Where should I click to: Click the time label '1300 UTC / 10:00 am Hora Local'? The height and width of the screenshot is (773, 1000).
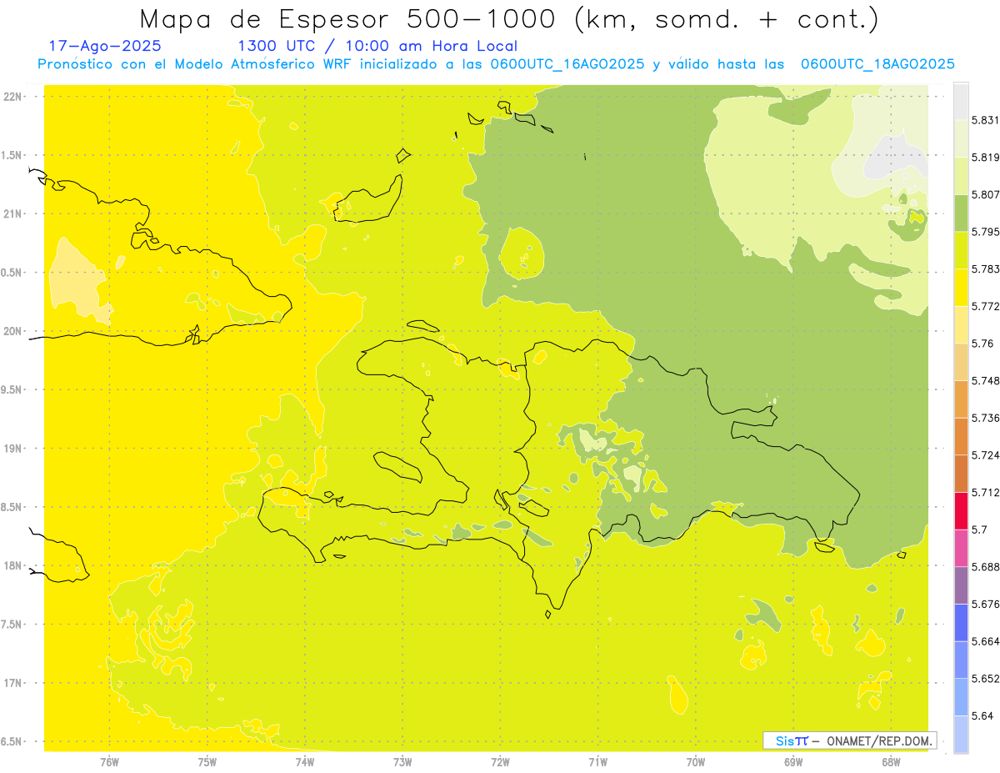click(x=377, y=47)
